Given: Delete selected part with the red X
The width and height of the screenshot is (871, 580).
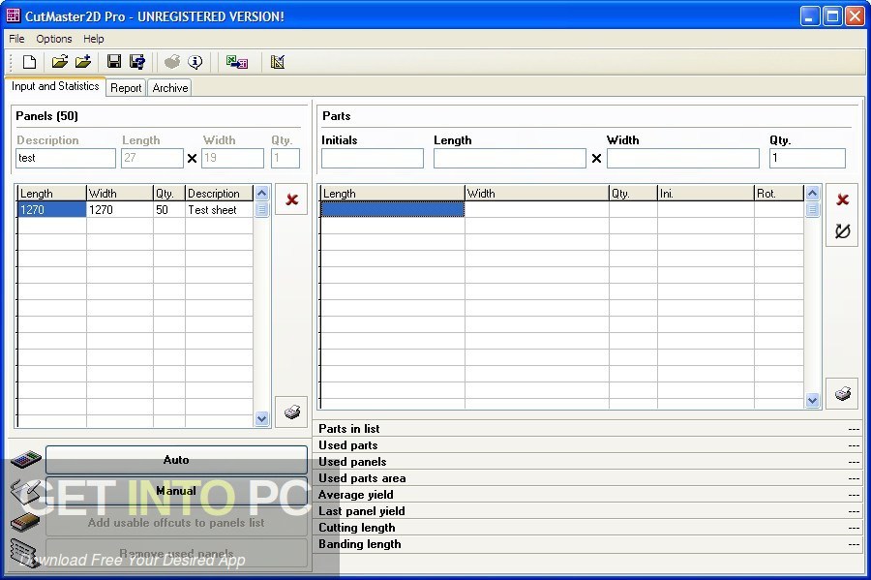Looking at the screenshot, I should click(842, 199).
